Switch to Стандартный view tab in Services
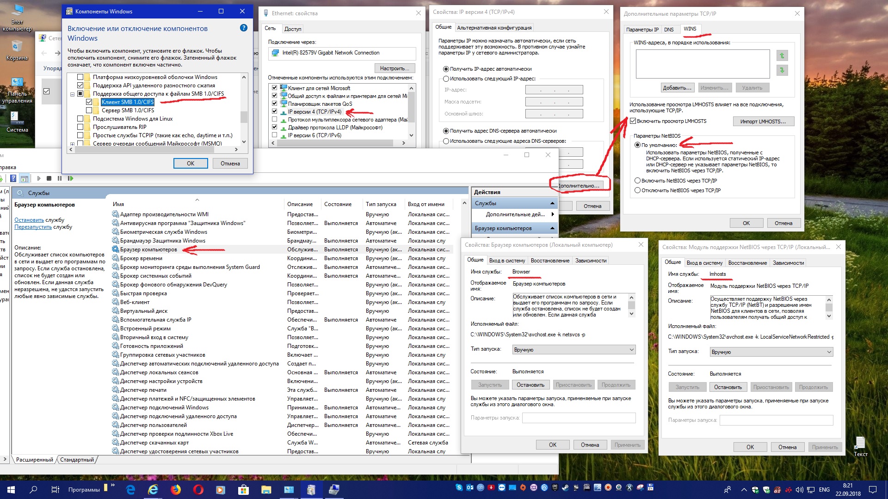The width and height of the screenshot is (888, 499). tap(77, 460)
